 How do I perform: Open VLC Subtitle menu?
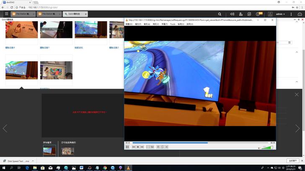tap(164, 24)
